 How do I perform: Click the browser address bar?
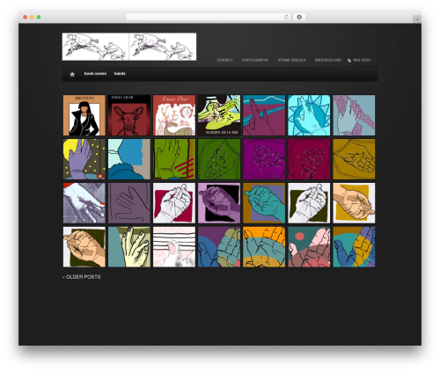[209, 17]
